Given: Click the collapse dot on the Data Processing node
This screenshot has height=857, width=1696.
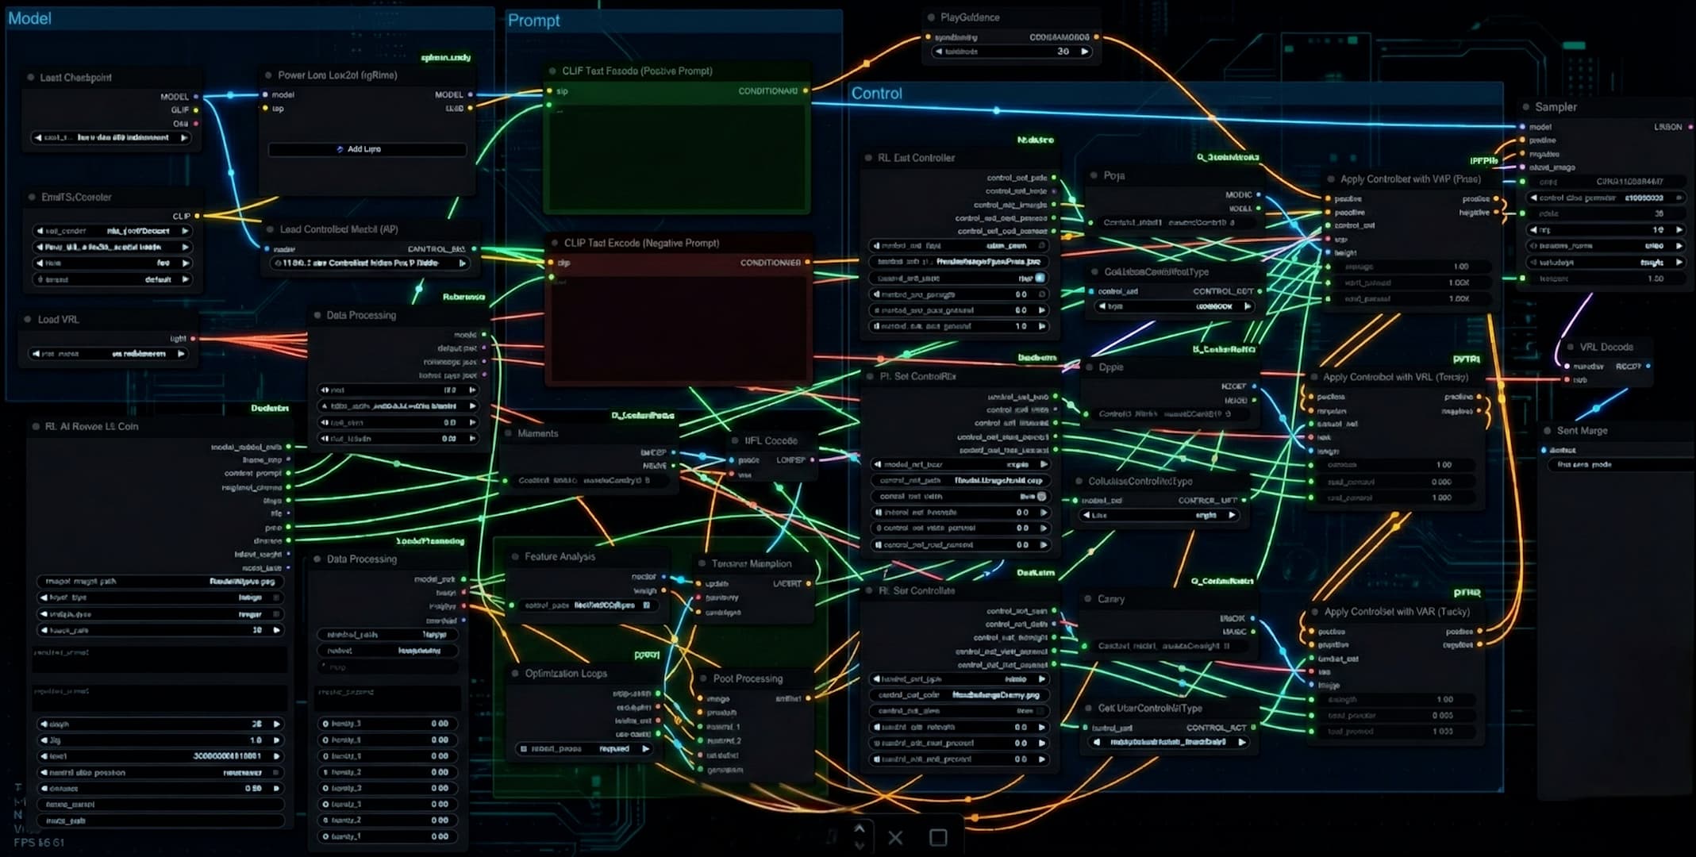Looking at the screenshot, I should [x=317, y=315].
